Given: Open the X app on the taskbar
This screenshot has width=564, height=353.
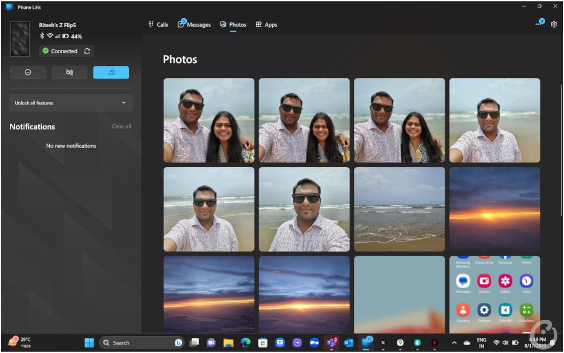Looking at the screenshot, I should point(383,343).
